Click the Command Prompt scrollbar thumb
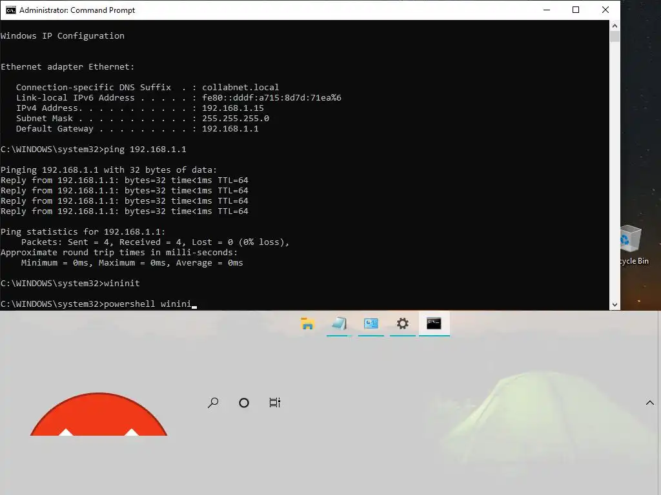 (615, 36)
